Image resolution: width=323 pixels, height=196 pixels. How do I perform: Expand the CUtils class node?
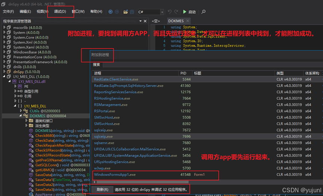tap(21, 111)
